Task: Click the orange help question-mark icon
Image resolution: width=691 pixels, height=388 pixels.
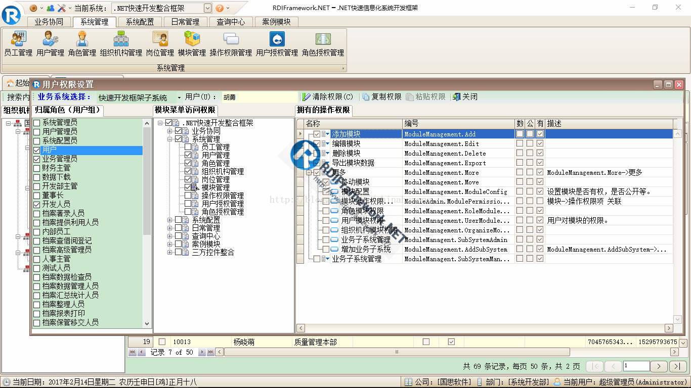Action: pyautogui.click(x=220, y=8)
